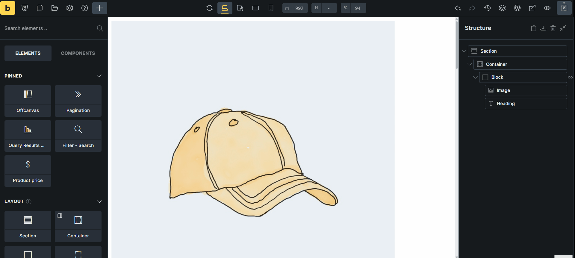Add the Product price element

tap(28, 171)
